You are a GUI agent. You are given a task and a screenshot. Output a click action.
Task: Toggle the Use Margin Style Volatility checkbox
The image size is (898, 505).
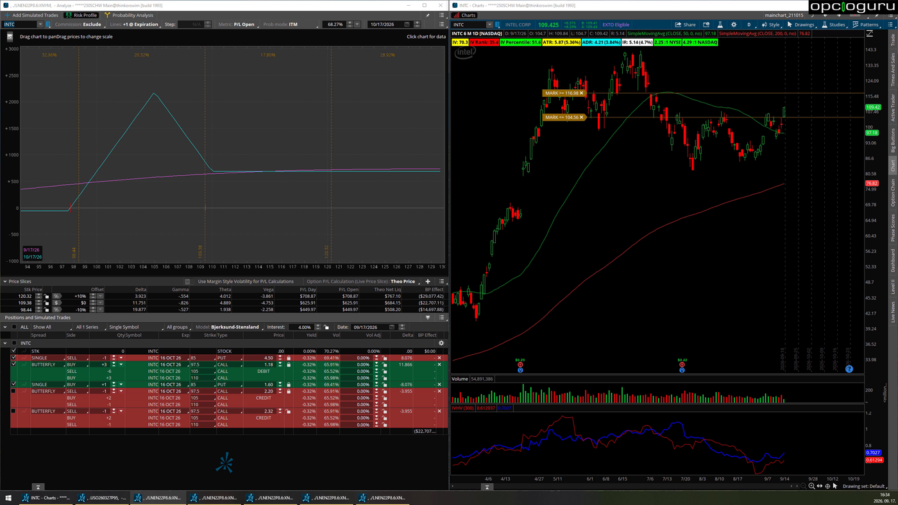pos(188,282)
